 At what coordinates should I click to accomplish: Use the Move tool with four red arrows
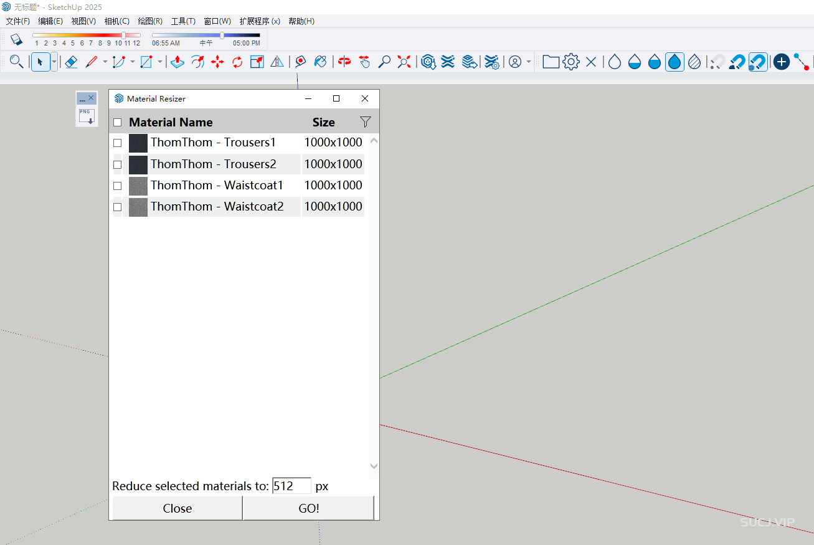[217, 62]
